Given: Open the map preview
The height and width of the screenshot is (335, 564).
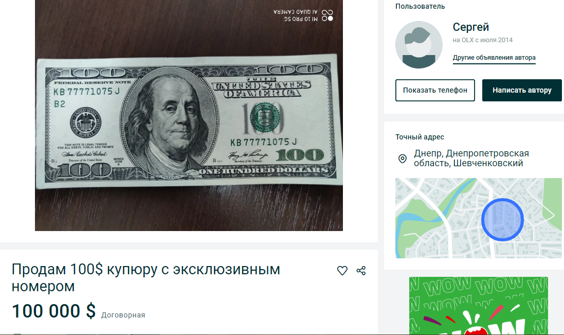Looking at the screenshot, I should pyautogui.click(x=478, y=218).
